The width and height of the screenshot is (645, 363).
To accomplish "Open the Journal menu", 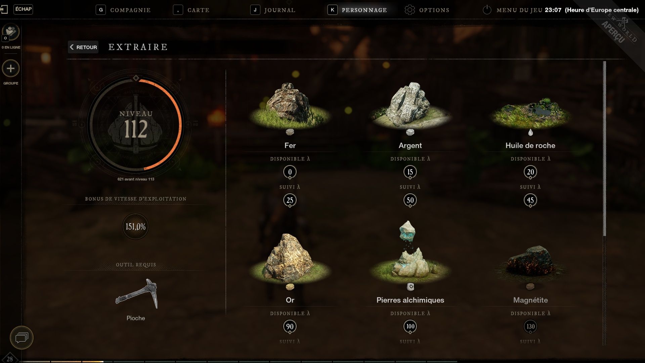I will coord(273,10).
